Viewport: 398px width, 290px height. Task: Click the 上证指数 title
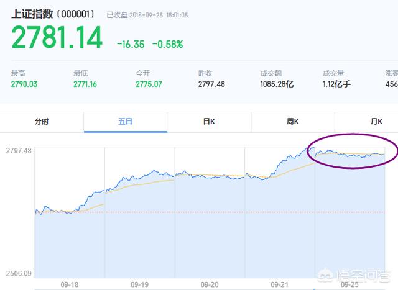(x=32, y=14)
